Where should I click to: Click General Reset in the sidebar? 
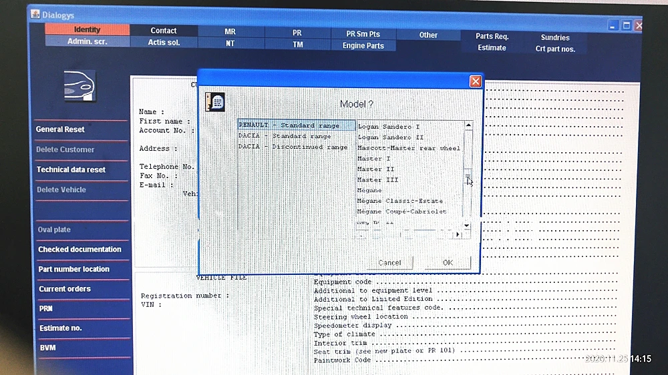point(60,129)
